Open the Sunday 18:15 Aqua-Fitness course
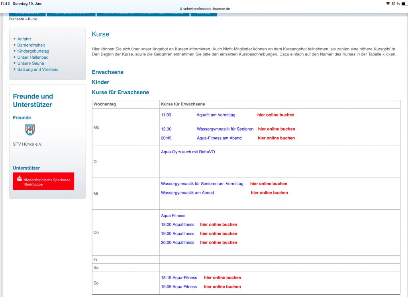The image size is (408, 297). (179, 278)
